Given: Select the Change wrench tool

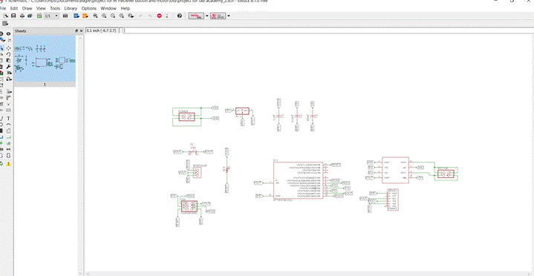Looking at the screenshot, I should pyautogui.click(x=9, y=67).
